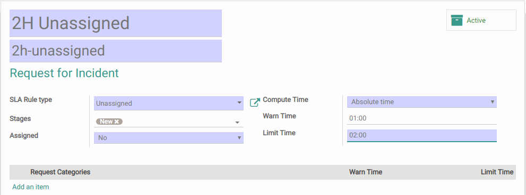
Task: Click the Limit Time 02:00 field
Action: pos(421,135)
